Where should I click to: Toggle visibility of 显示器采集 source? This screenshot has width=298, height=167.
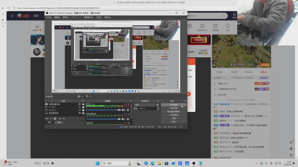[x=79, y=113]
